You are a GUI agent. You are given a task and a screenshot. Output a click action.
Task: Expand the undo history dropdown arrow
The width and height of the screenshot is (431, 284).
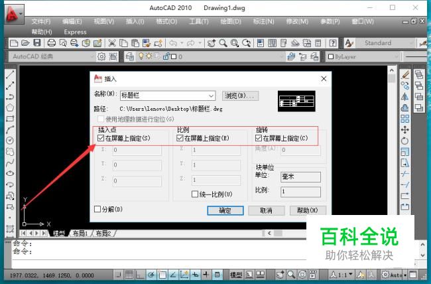[x=182, y=43]
